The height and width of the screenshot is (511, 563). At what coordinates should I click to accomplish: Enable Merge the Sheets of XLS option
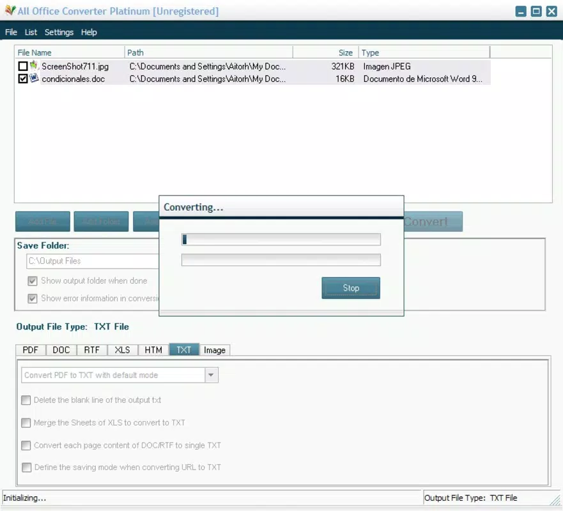tap(26, 423)
